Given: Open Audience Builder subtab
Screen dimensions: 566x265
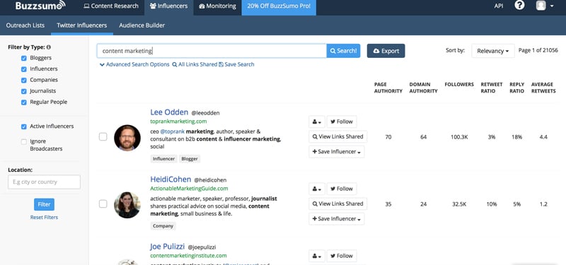Looking at the screenshot, I should (142, 25).
